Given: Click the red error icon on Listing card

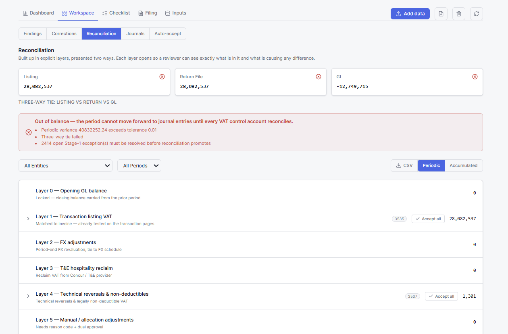Looking at the screenshot, I should [162, 77].
